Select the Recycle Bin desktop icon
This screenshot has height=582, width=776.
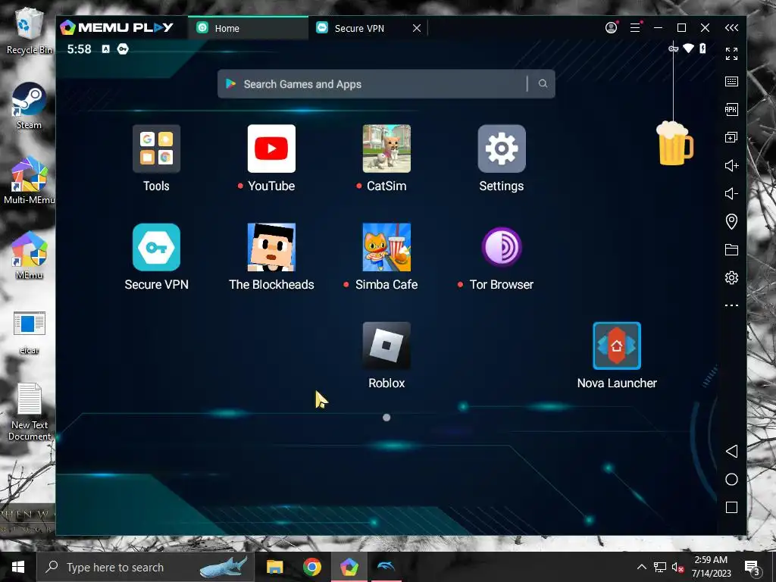coord(30,31)
